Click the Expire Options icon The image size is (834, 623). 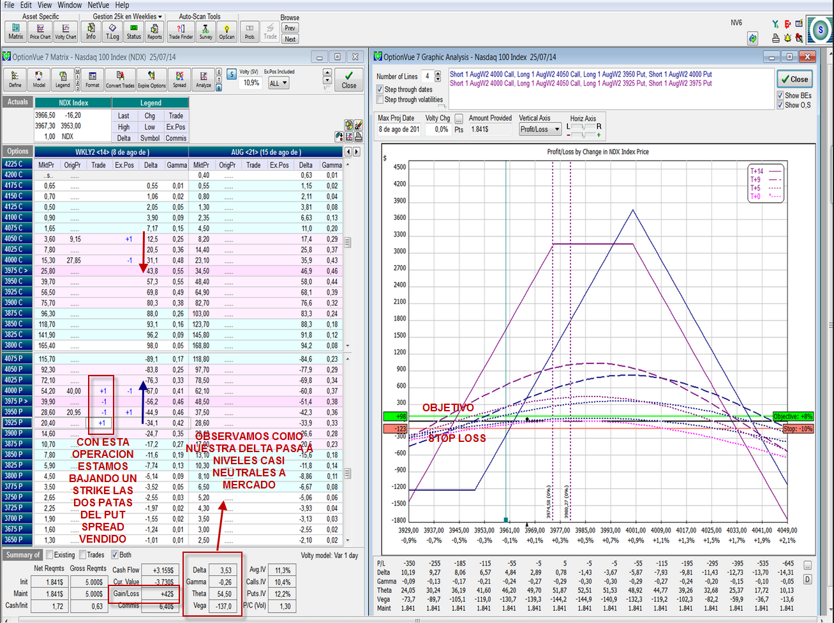152,80
